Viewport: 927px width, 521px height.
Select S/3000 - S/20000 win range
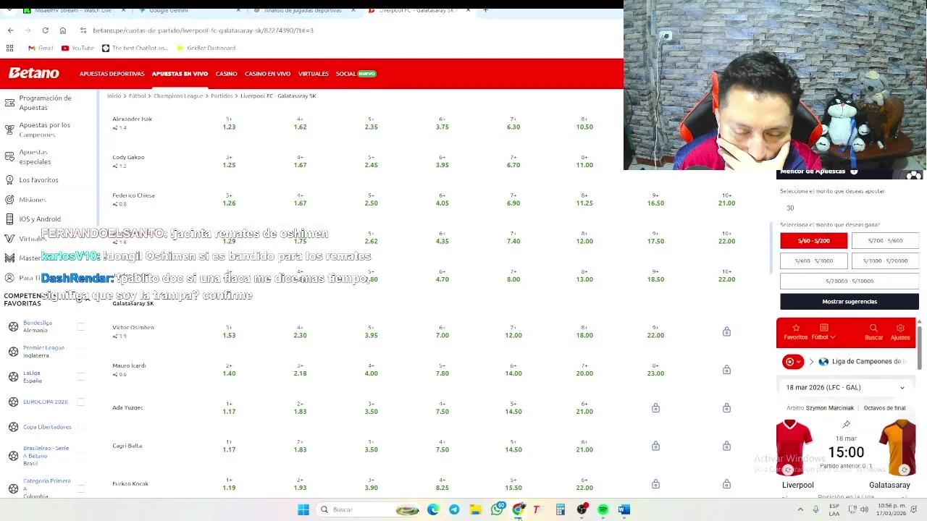[885, 260]
